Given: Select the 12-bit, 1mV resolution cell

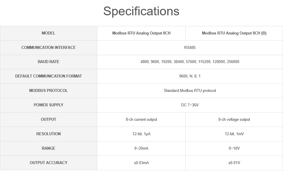Looking at the screenshot, I should point(234,134).
